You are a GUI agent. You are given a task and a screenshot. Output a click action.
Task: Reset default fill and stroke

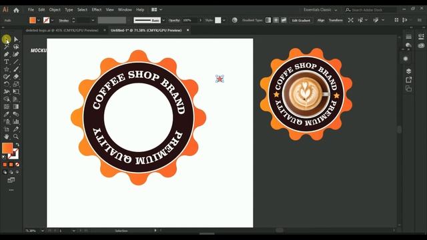click(x=4, y=157)
